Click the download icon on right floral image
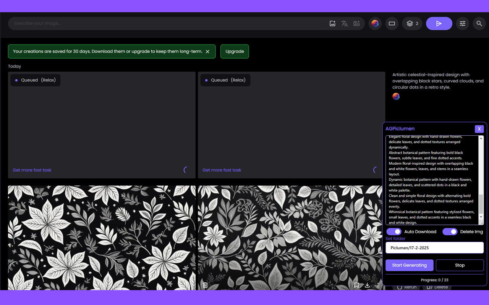 (367, 285)
